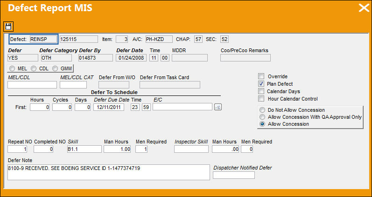Click the E/C input field
This screenshot has width=372, height=197.
pyautogui.click(x=182, y=107)
